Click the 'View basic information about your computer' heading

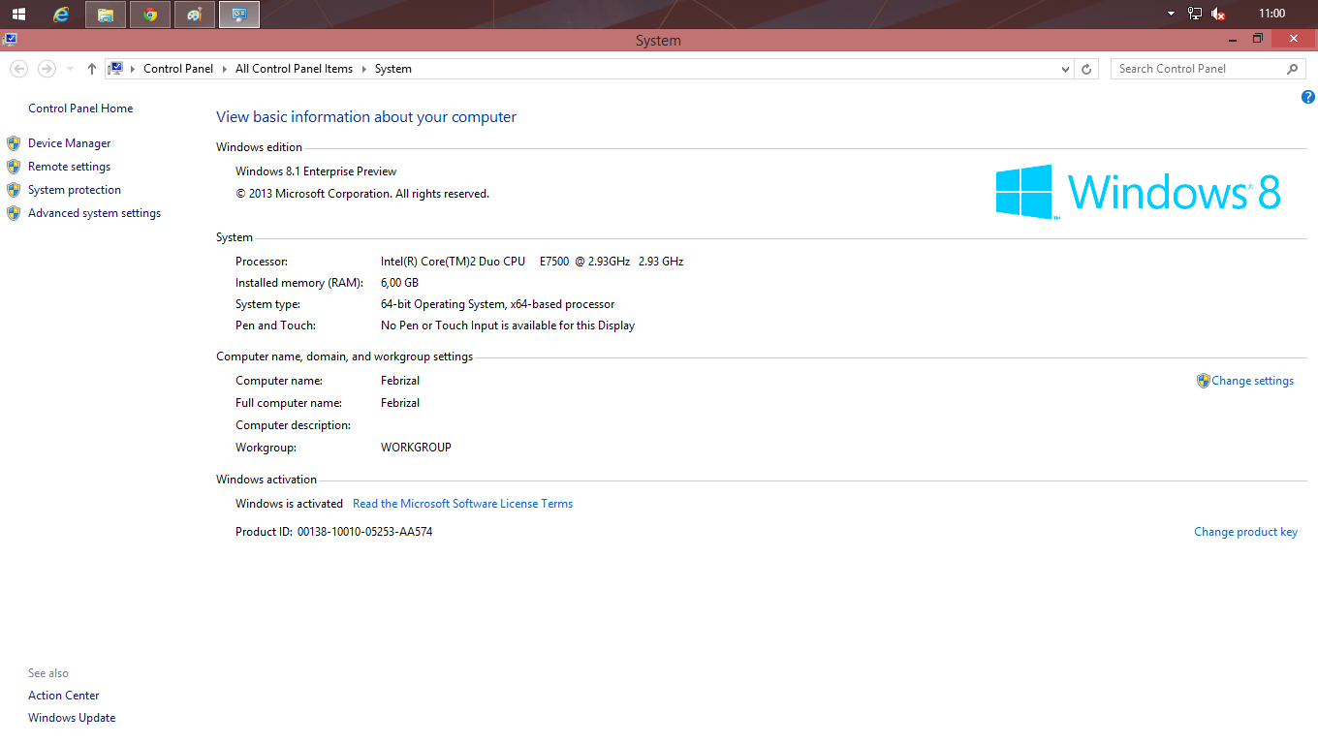tap(366, 117)
